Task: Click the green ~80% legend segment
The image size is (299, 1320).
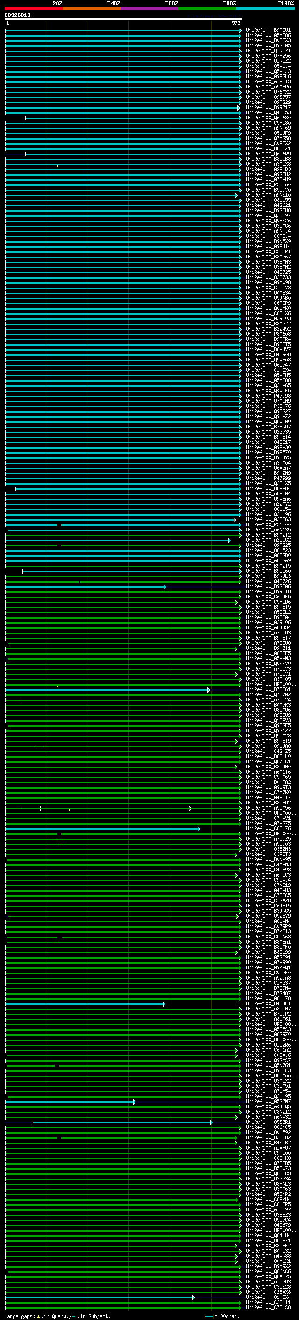Action: [x=207, y=8]
